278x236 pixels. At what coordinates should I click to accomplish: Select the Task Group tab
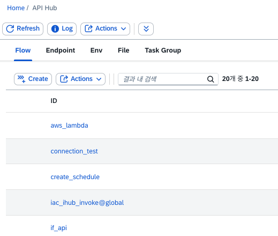coord(163,50)
